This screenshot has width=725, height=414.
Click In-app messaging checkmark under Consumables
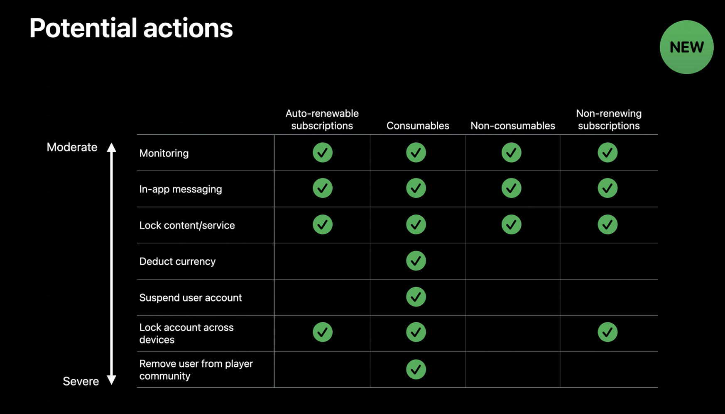coord(416,188)
